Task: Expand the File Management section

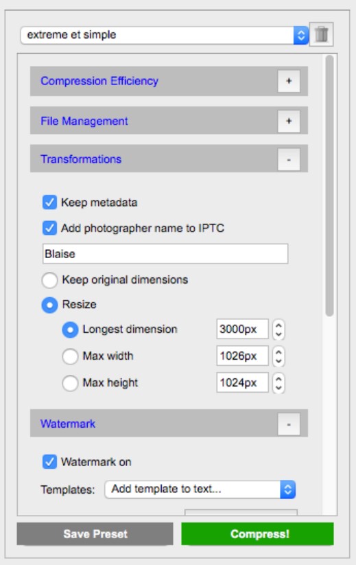Action: coord(289,121)
